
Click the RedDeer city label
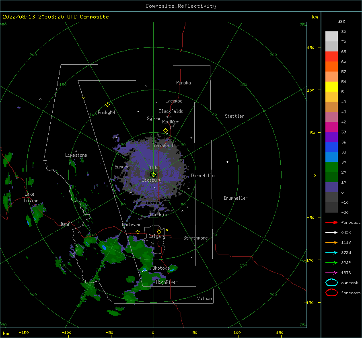point(171,122)
